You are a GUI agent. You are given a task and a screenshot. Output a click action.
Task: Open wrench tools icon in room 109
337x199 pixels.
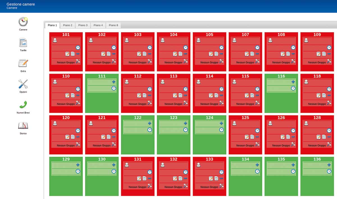pyautogui.click(x=329, y=61)
